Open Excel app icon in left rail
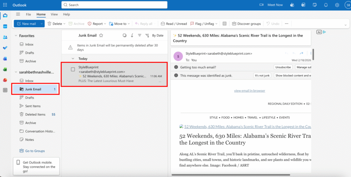 [x=5, y=69]
